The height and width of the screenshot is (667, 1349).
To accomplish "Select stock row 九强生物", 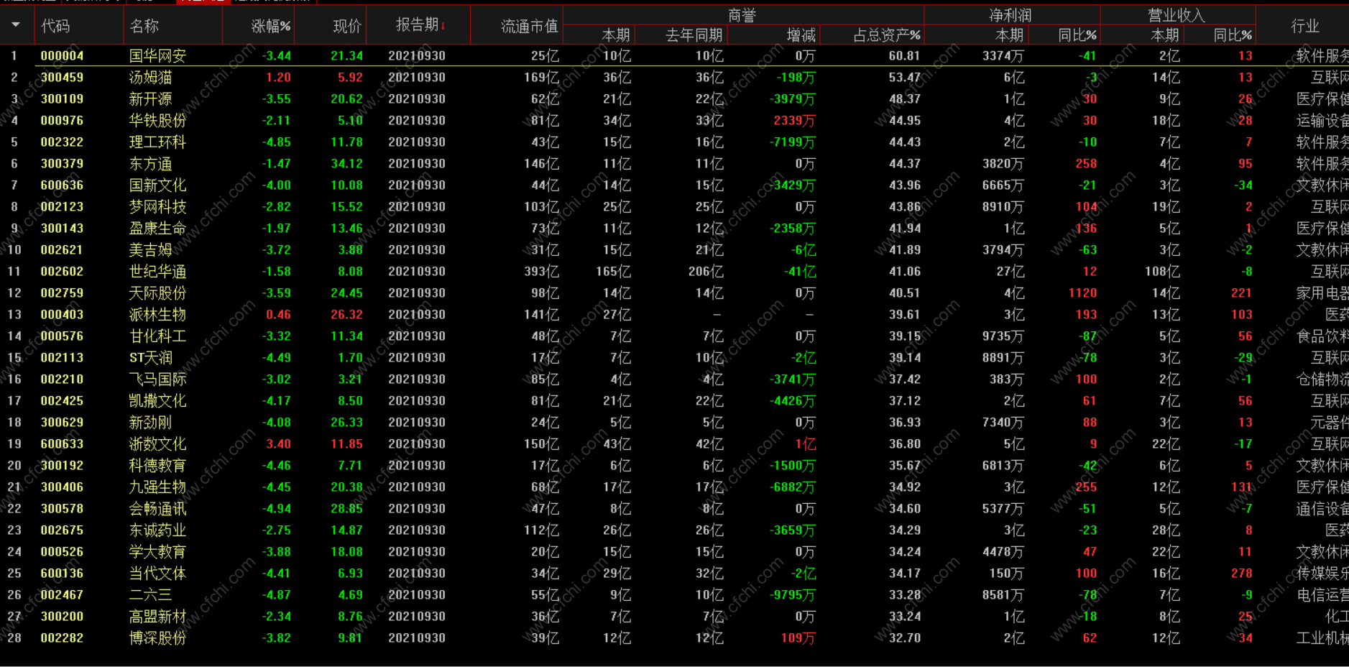I will 674,487.
